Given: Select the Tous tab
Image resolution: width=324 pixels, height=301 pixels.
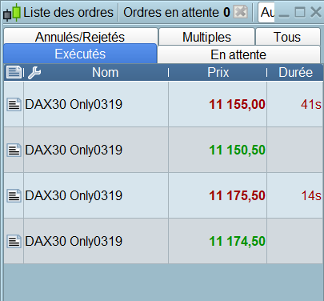Looking at the screenshot, I should click(x=288, y=37).
